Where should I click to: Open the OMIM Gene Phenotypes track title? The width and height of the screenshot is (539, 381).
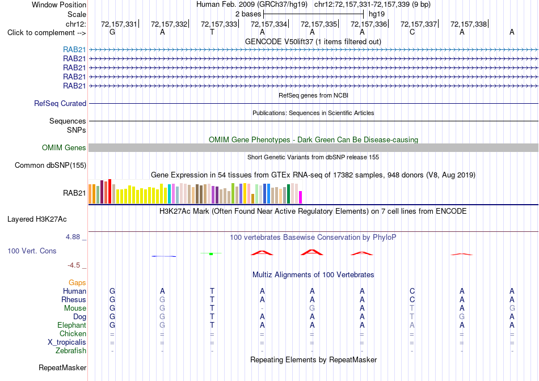[x=313, y=140]
